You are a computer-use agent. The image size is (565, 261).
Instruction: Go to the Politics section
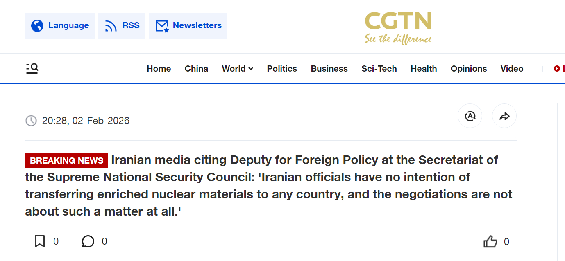click(x=282, y=68)
